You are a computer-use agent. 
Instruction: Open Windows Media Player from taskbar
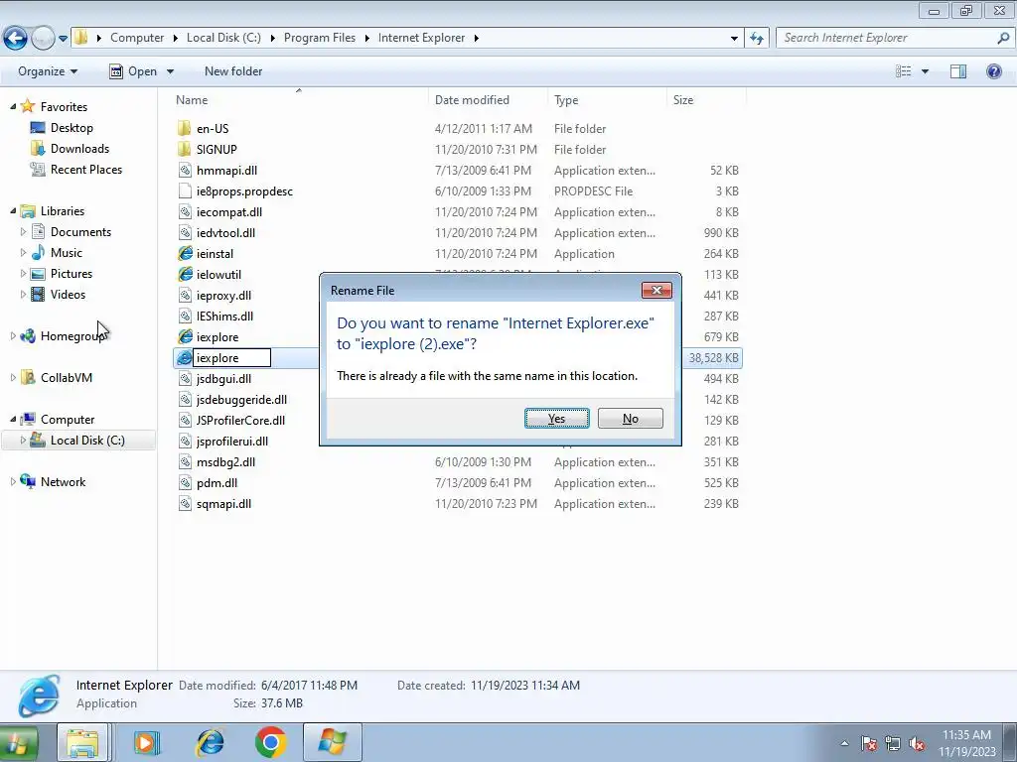tap(147, 742)
